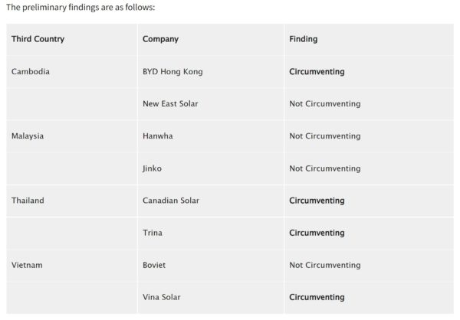Click the New East Solar company cell
Image resolution: width=460 pixels, height=320 pixels.
pos(170,103)
